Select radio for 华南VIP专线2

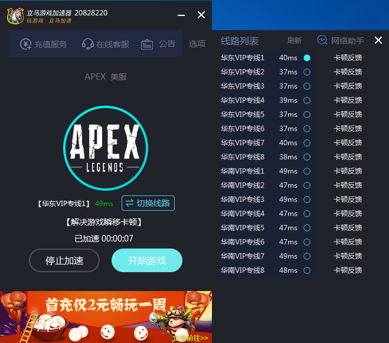click(307, 185)
